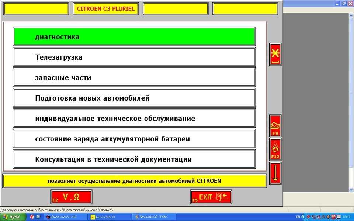Screen dimensions: 354x221
Task: Launch the red Y quick launch icon
Action: 32,217
